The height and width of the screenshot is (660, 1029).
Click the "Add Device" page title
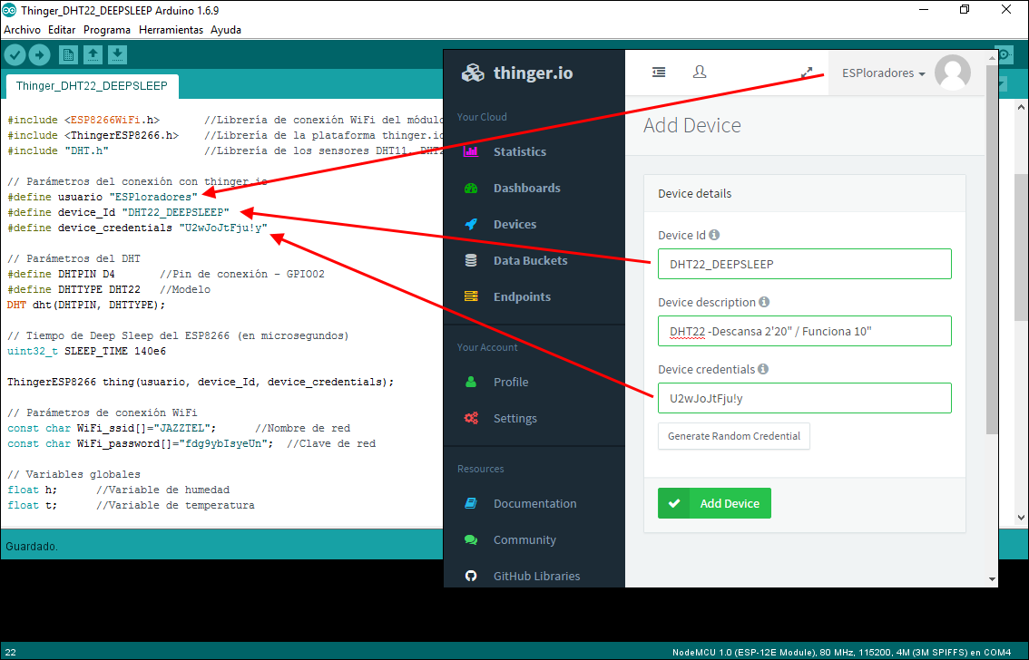[691, 125]
